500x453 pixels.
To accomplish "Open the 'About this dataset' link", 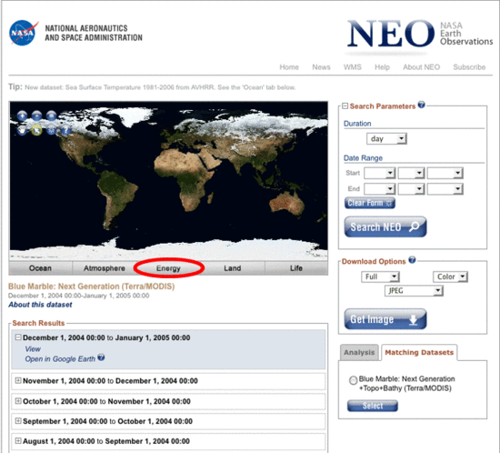I will [40, 305].
